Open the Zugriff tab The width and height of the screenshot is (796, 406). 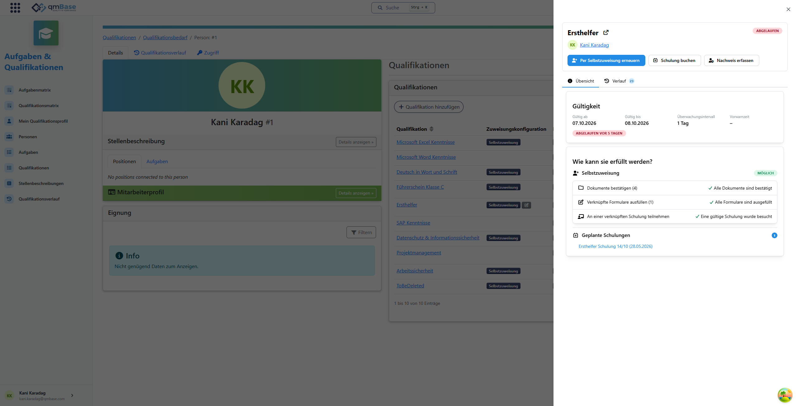pos(208,53)
